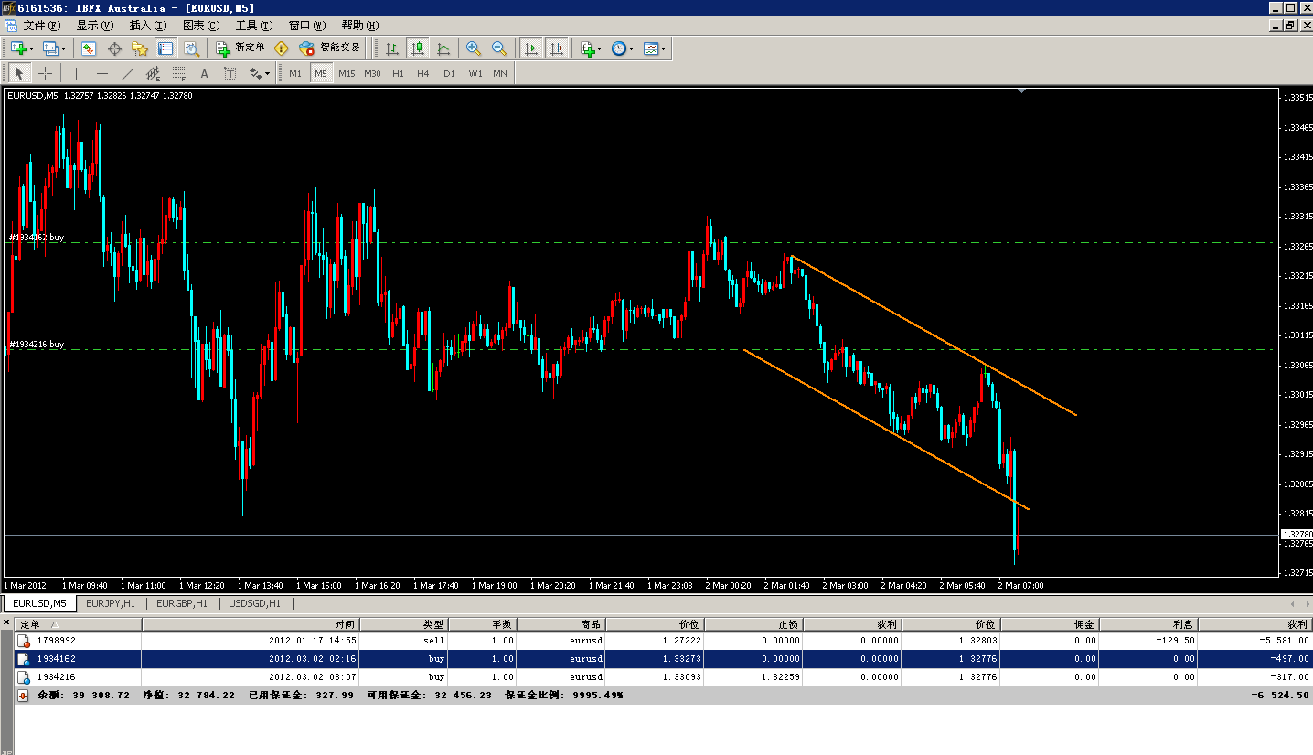Zoom out on the chart
Viewport: 1313px width, 755px height.
(499, 48)
